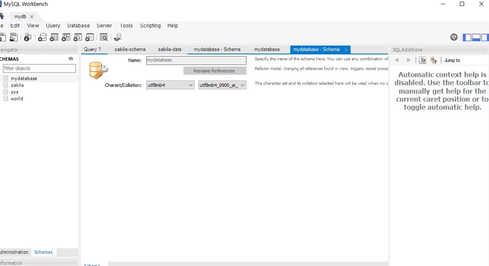Screen dimensions: 489x266
Task: Refresh the schemas list
Action: 71,59
